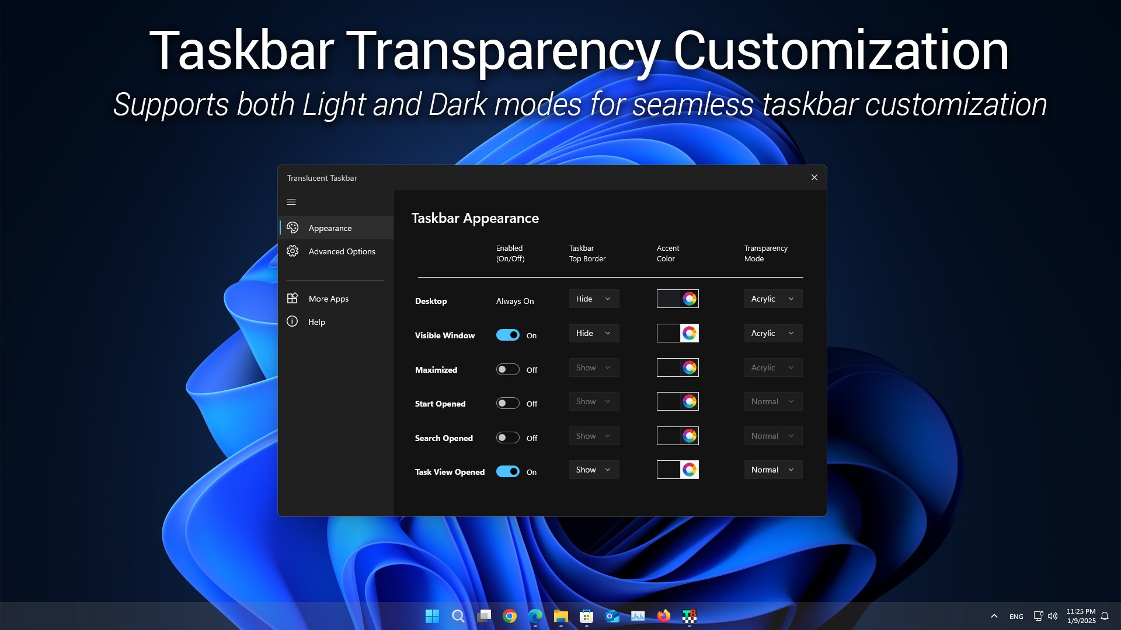Click the hamburger navigation menu icon

pyautogui.click(x=291, y=202)
